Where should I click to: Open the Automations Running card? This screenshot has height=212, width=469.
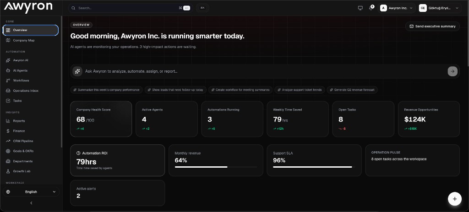click(x=232, y=119)
